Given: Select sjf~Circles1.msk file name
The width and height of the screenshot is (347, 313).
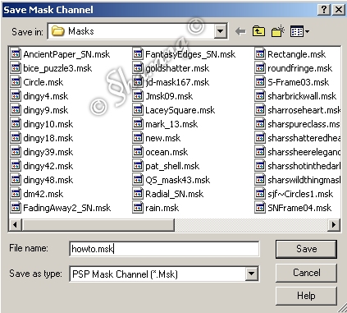Looking at the screenshot, I should click(300, 194).
